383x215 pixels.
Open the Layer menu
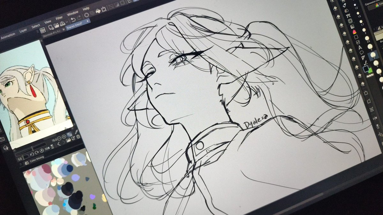[x=23, y=30]
